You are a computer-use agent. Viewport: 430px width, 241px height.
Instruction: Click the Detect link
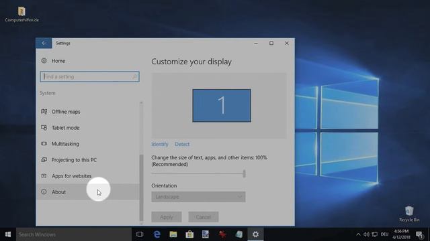182,145
